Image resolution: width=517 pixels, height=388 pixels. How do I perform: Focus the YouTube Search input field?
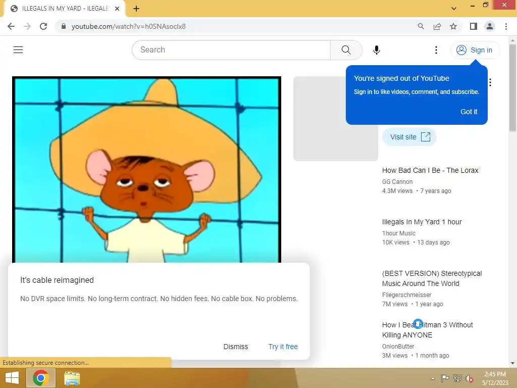(x=231, y=50)
